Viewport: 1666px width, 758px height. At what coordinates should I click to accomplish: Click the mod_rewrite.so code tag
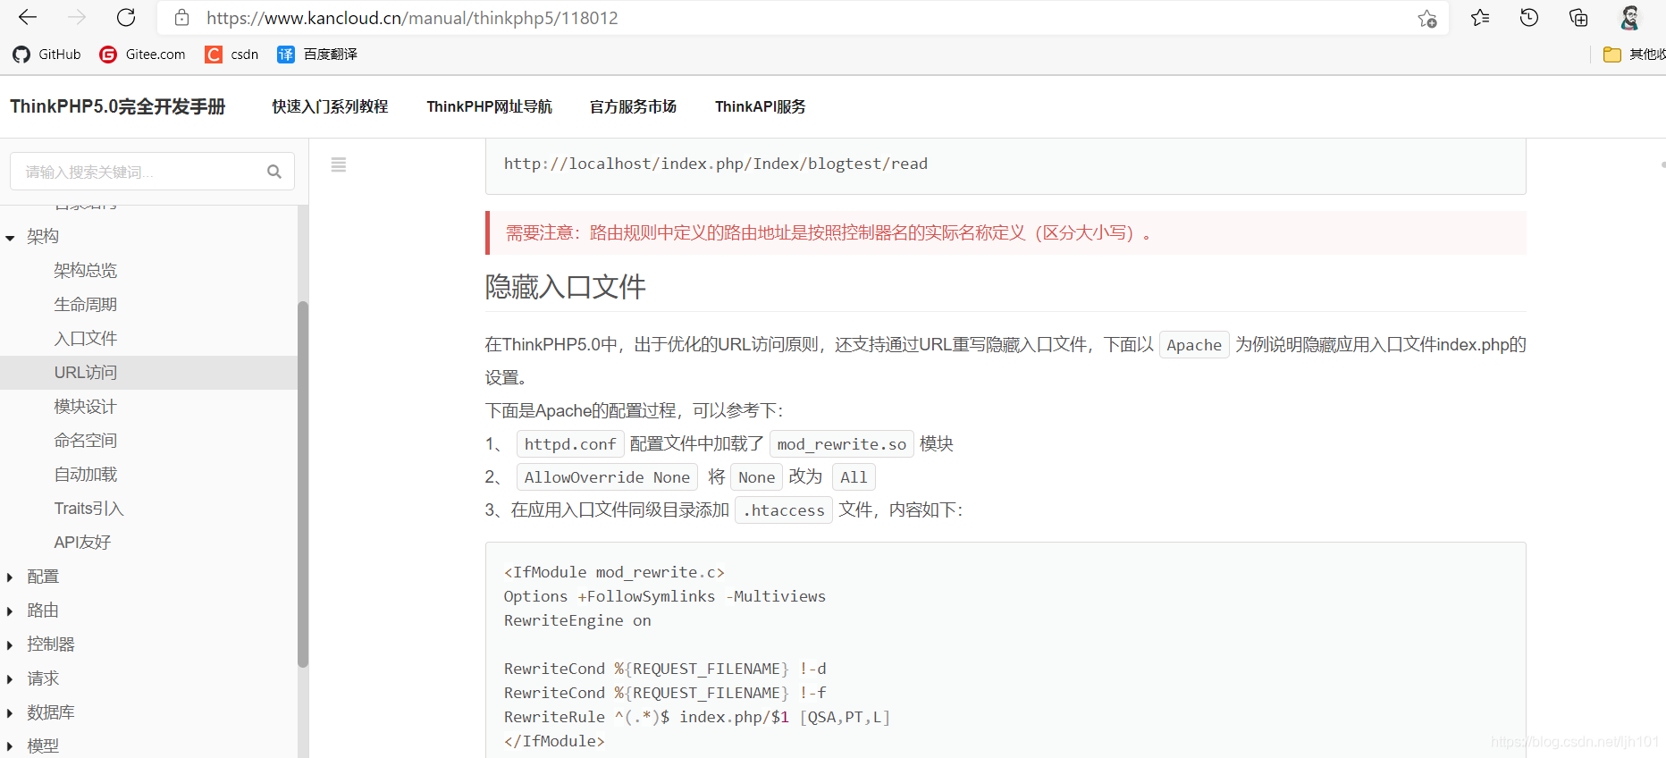[841, 444]
